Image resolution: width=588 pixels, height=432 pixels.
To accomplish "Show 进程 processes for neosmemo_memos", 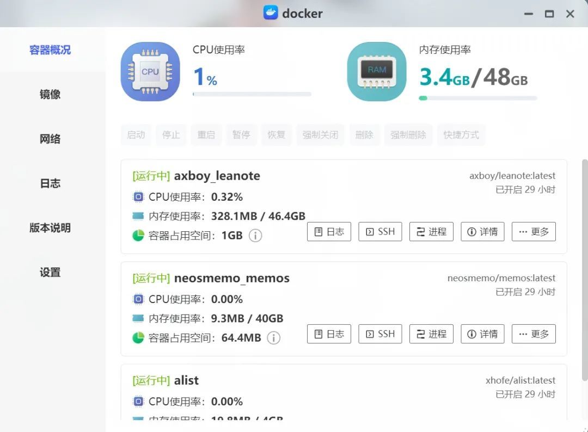I will pyautogui.click(x=431, y=334).
